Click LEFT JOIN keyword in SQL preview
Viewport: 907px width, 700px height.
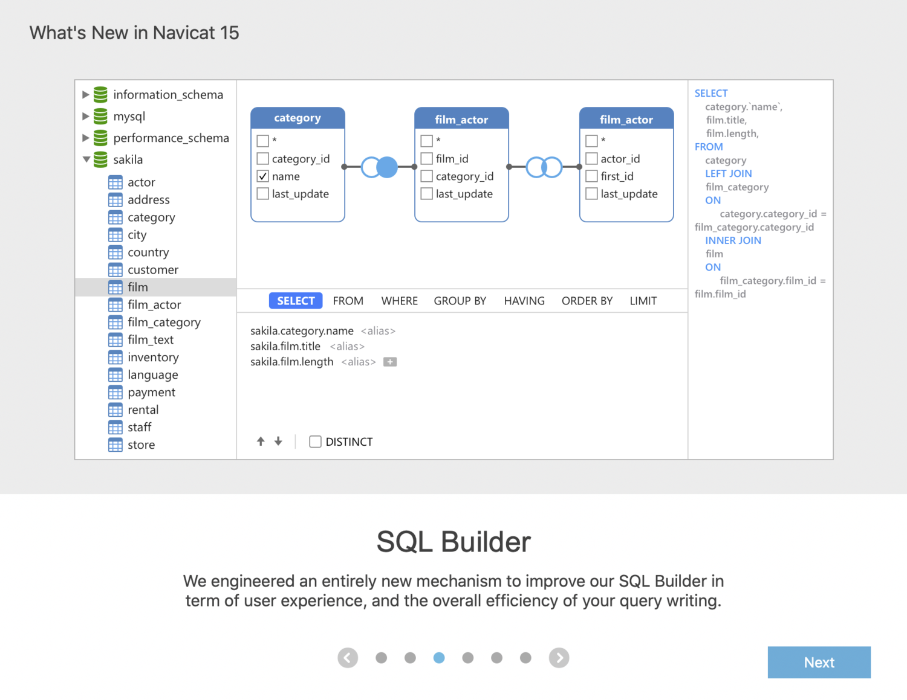coord(728,173)
